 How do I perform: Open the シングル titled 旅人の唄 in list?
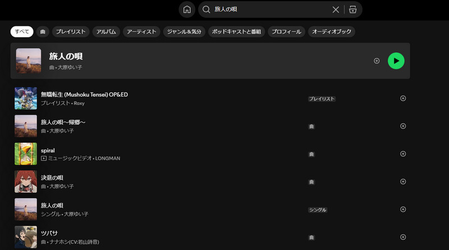click(x=52, y=206)
